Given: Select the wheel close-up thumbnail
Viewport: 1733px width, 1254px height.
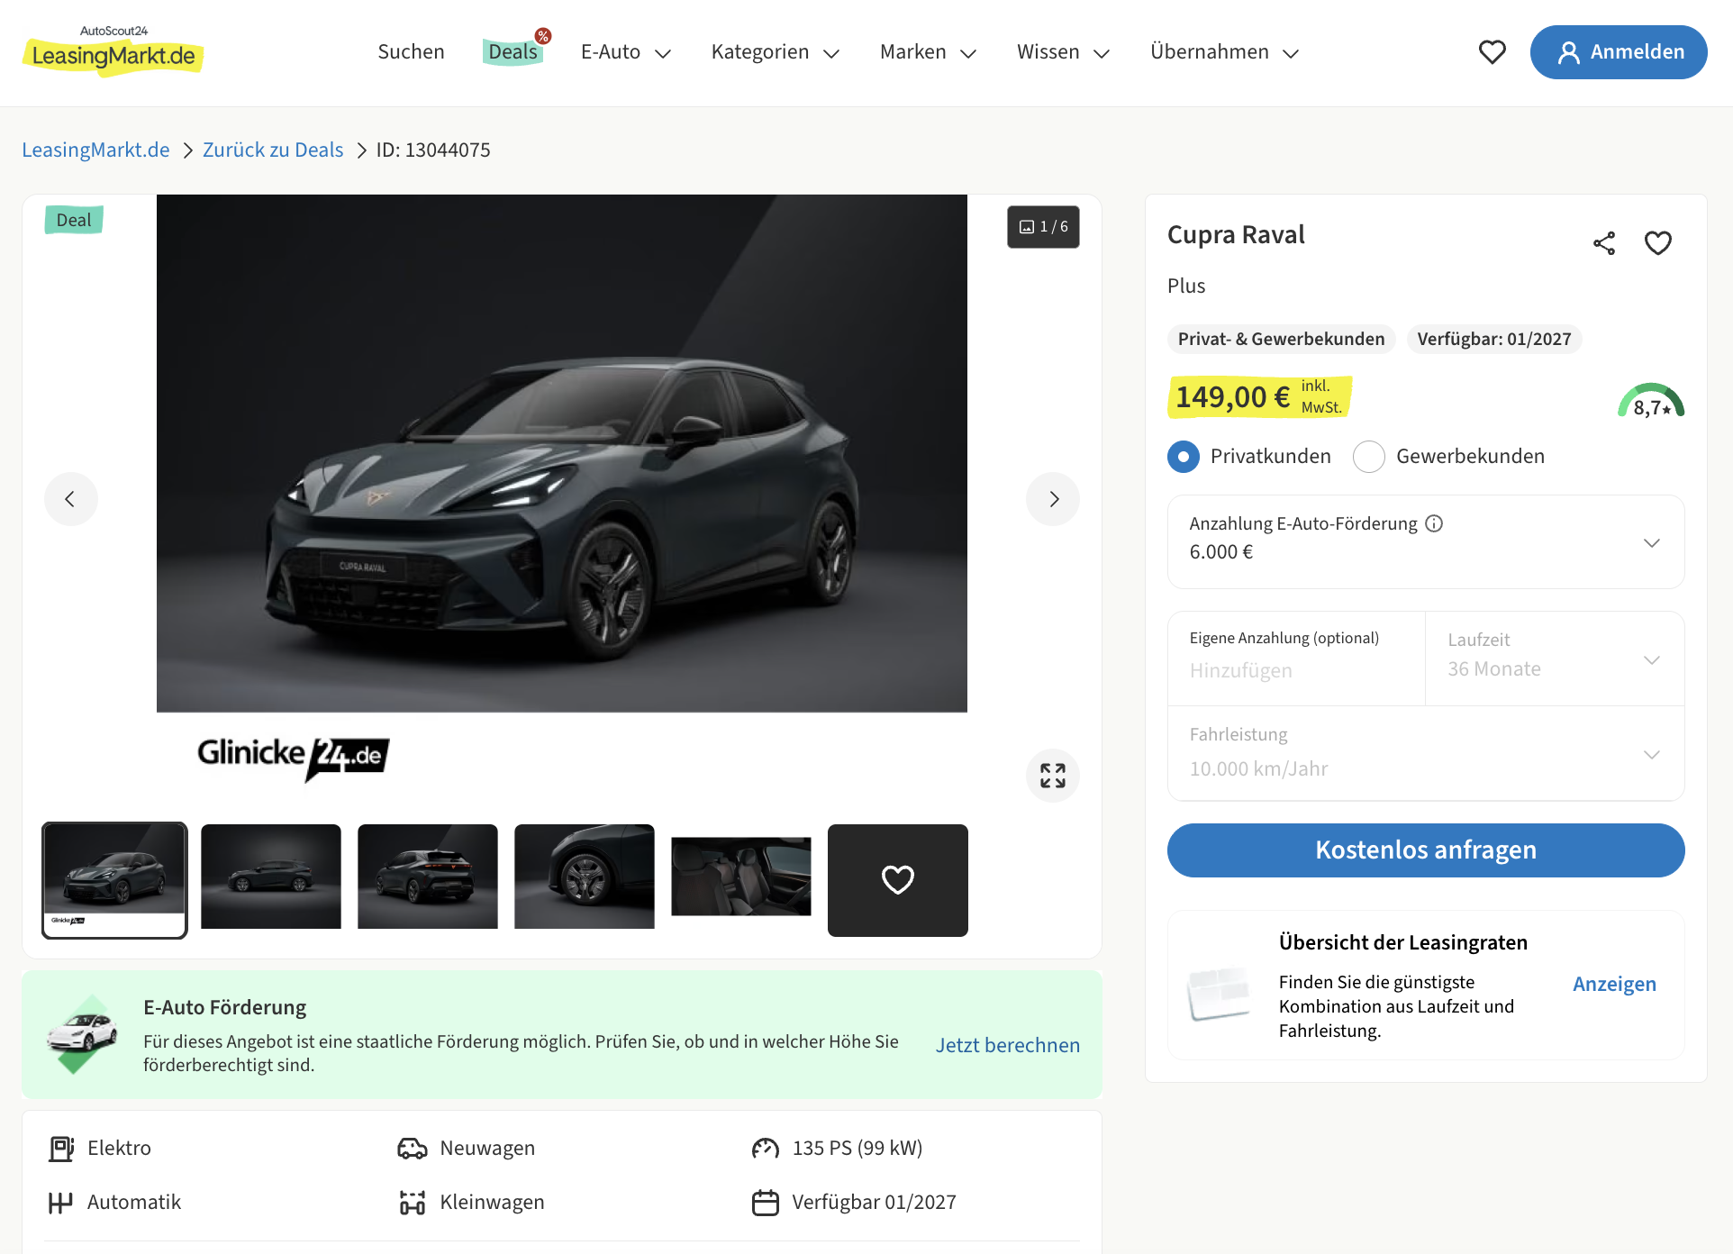Looking at the screenshot, I should coord(585,877).
